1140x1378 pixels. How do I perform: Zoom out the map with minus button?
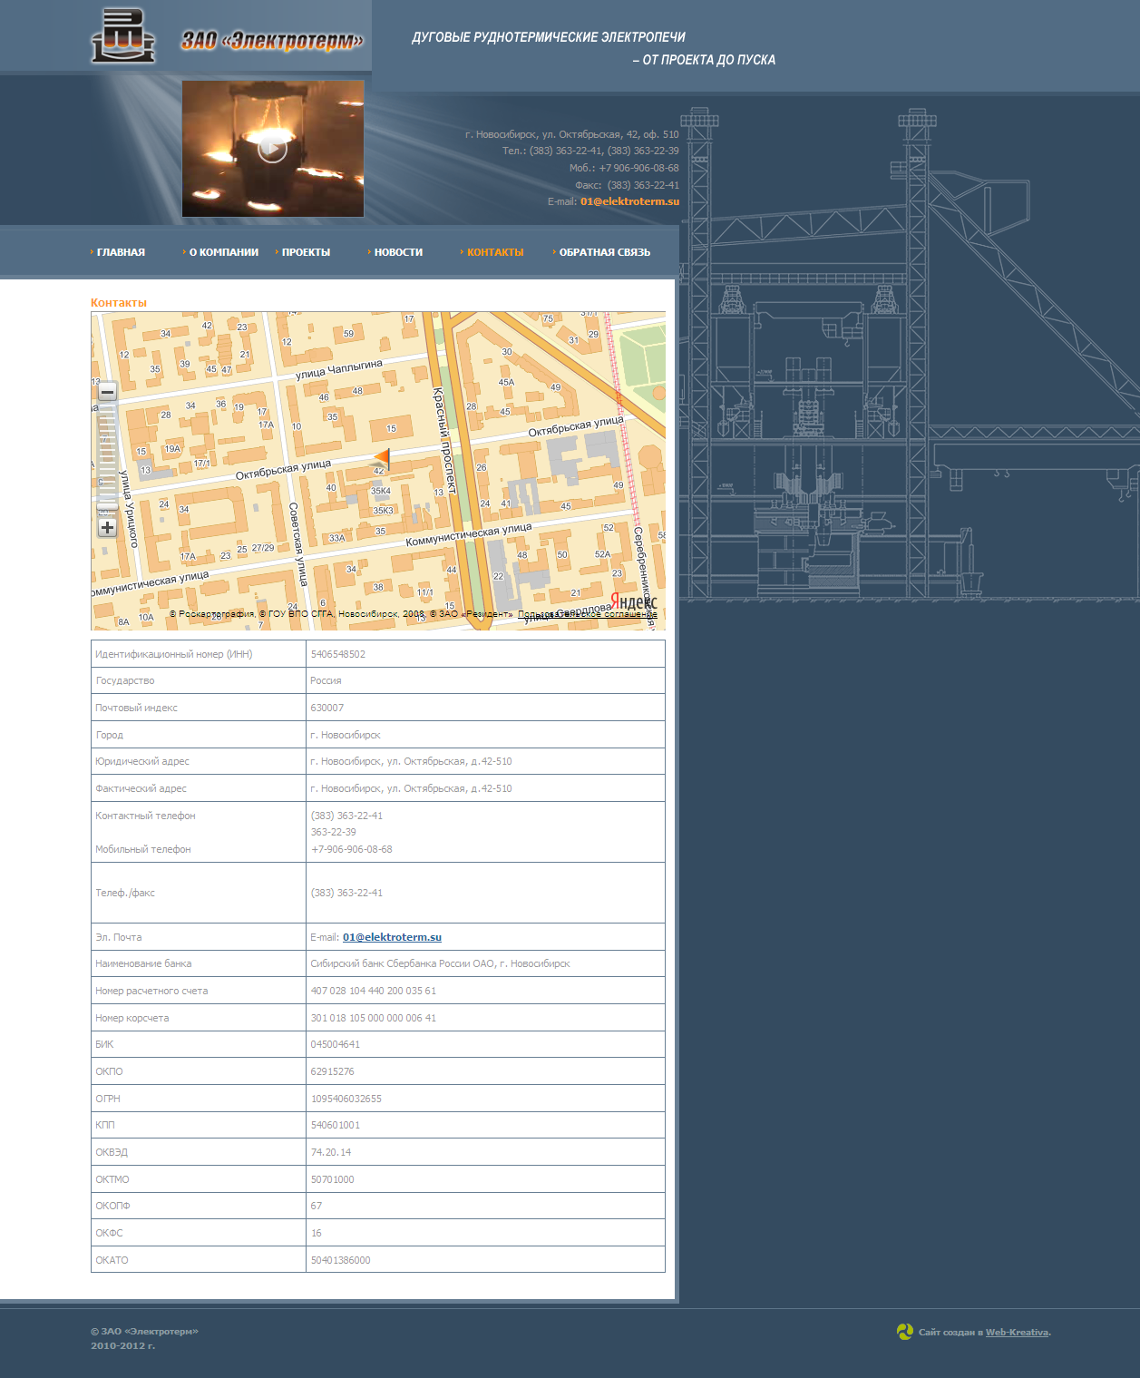107,392
